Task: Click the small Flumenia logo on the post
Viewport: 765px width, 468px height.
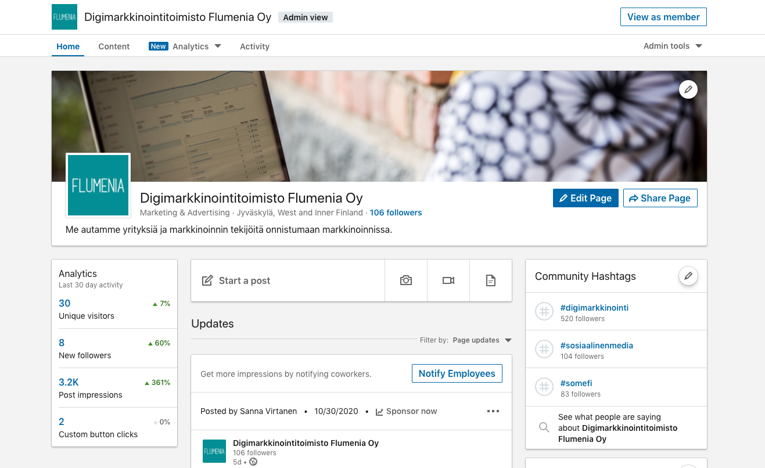Action: pyautogui.click(x=214, y=451)
